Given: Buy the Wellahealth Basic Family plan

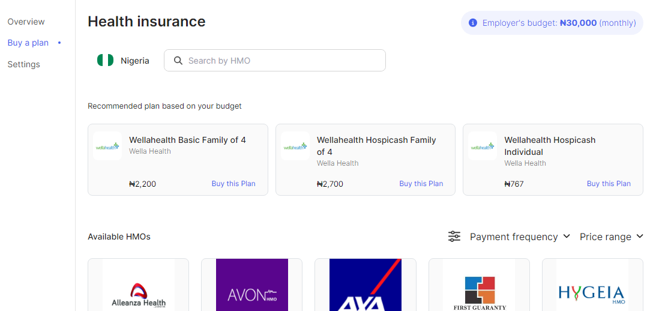Looking at the screenshot, I should pyautogui.click(x=233, y=184).
